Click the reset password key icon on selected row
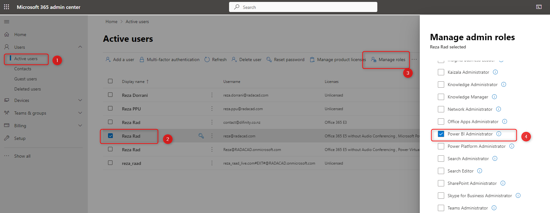 tap(201, 136)
